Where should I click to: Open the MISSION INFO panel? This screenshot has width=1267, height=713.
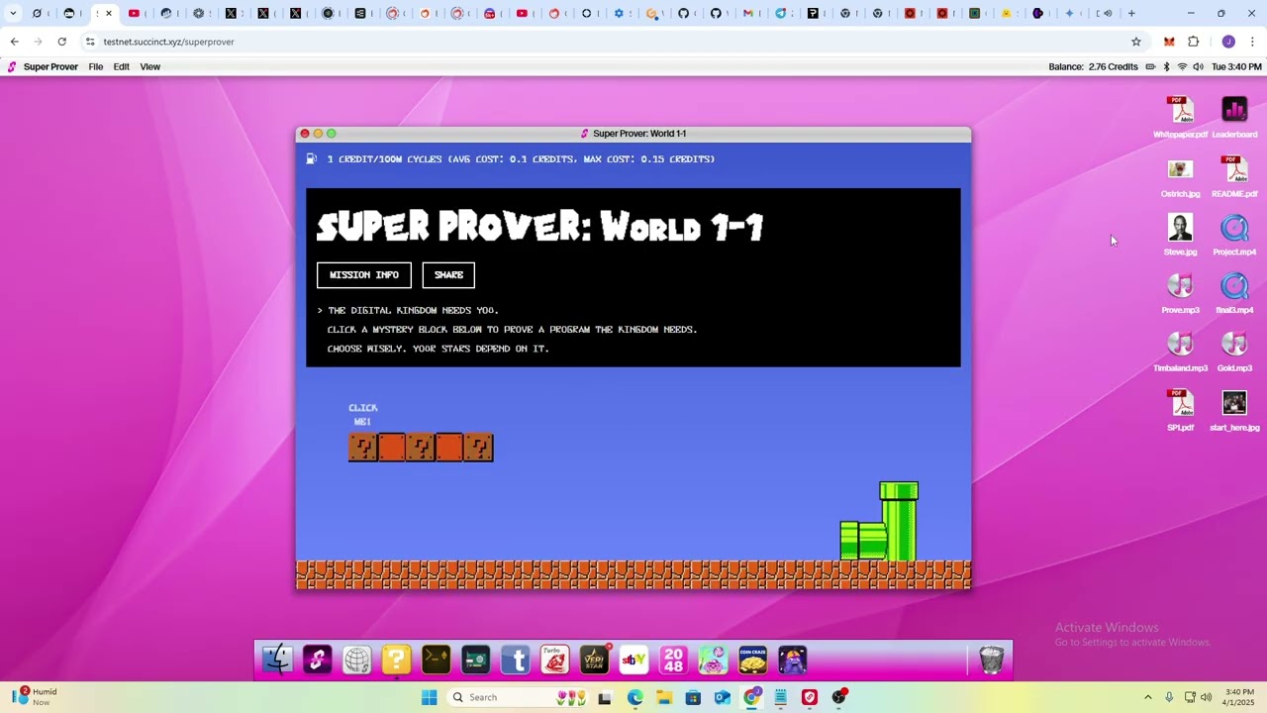364,275
